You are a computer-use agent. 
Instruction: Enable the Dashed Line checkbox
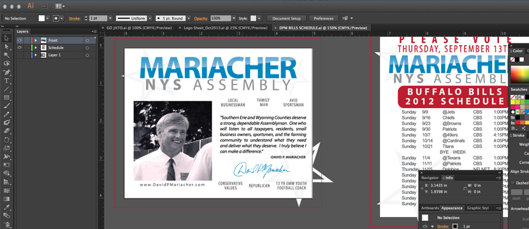[513, 183]
